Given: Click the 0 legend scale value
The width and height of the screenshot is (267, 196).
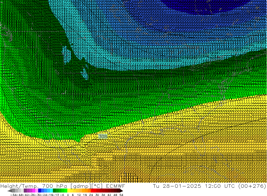Looking at the screenshot, I should point(68,195).
